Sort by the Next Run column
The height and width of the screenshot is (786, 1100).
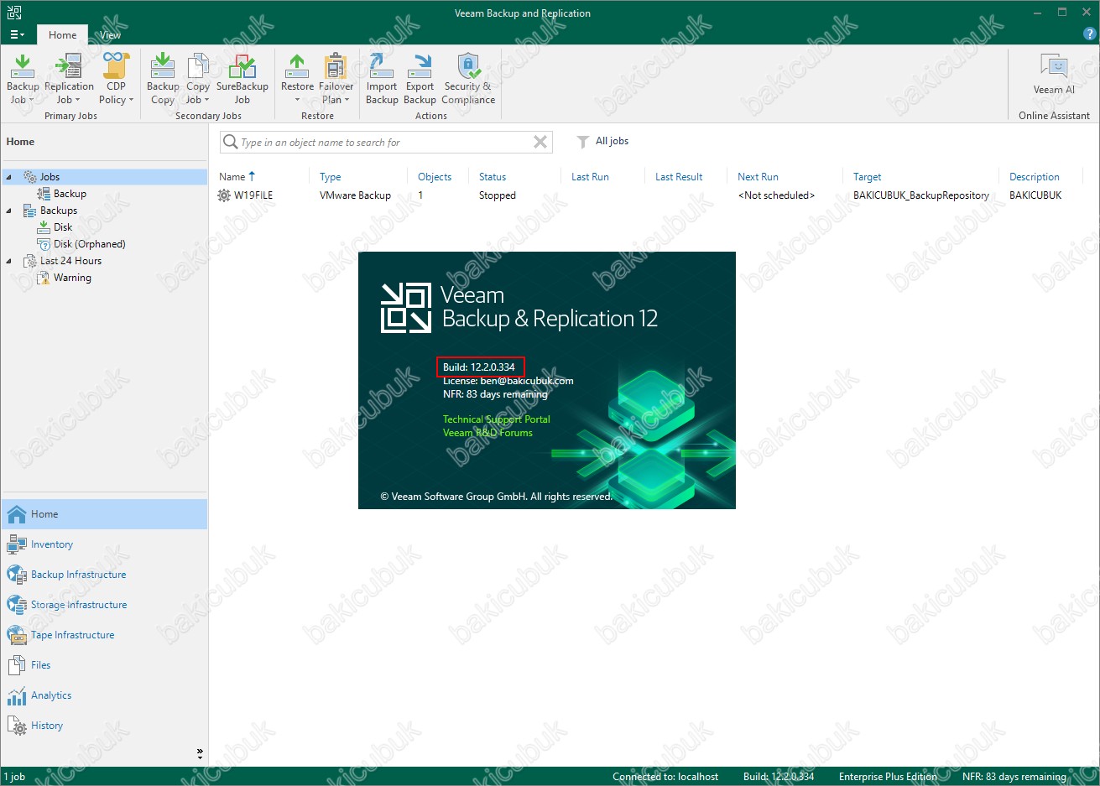(x=758, y=177)
